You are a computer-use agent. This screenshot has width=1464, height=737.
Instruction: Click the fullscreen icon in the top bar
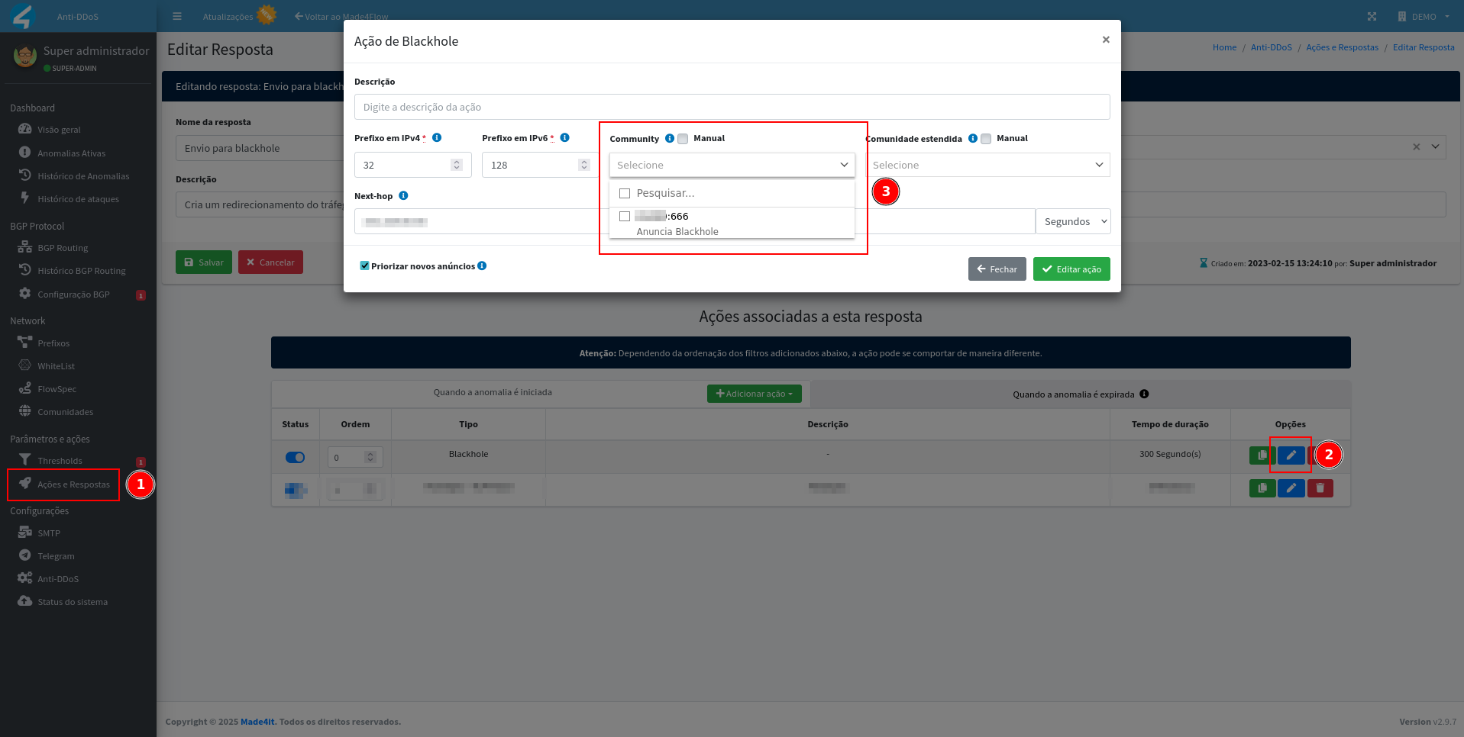pos(1372,16)
